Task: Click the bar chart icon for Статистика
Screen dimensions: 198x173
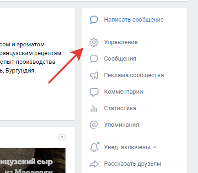Action: 94,108
